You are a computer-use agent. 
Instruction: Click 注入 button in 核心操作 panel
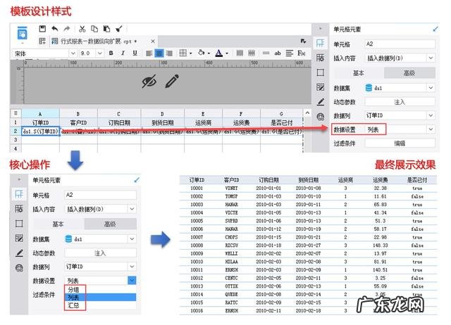coord(100,253)
